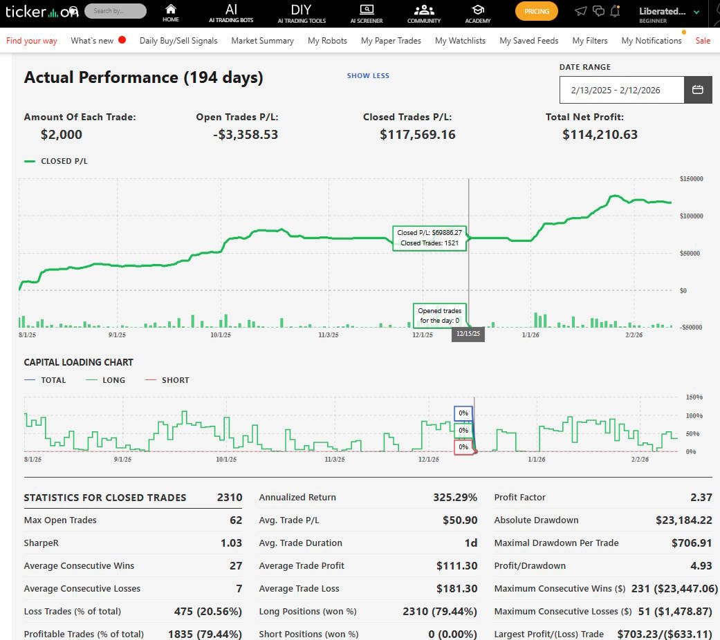Viewport: 720px width, 640px height.
Task: Click the Closed Trades P/L value $117,569.16
Action: [x=417, y=134]
